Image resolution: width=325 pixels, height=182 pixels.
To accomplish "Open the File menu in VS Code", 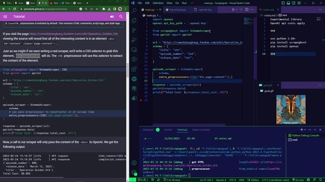I will click(x=140, y=3).
